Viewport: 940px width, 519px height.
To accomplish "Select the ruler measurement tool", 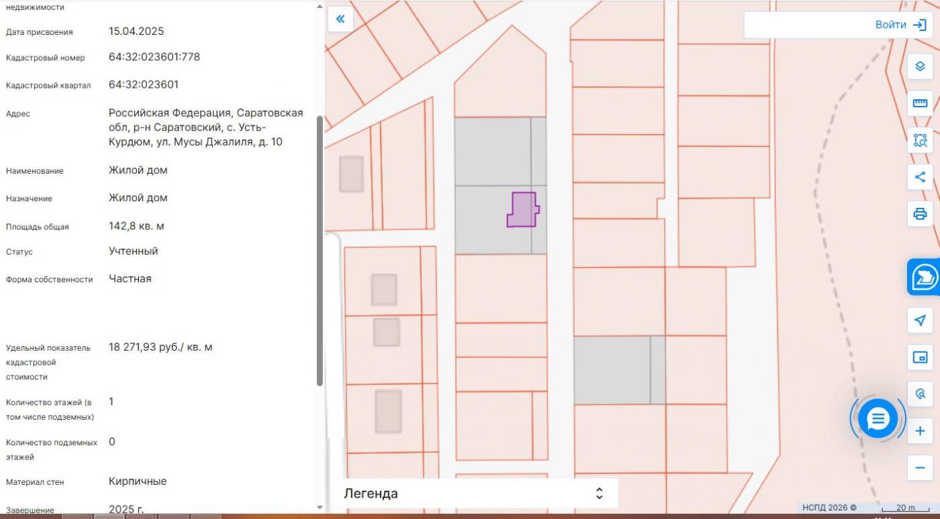I will [x=920, y=103].
